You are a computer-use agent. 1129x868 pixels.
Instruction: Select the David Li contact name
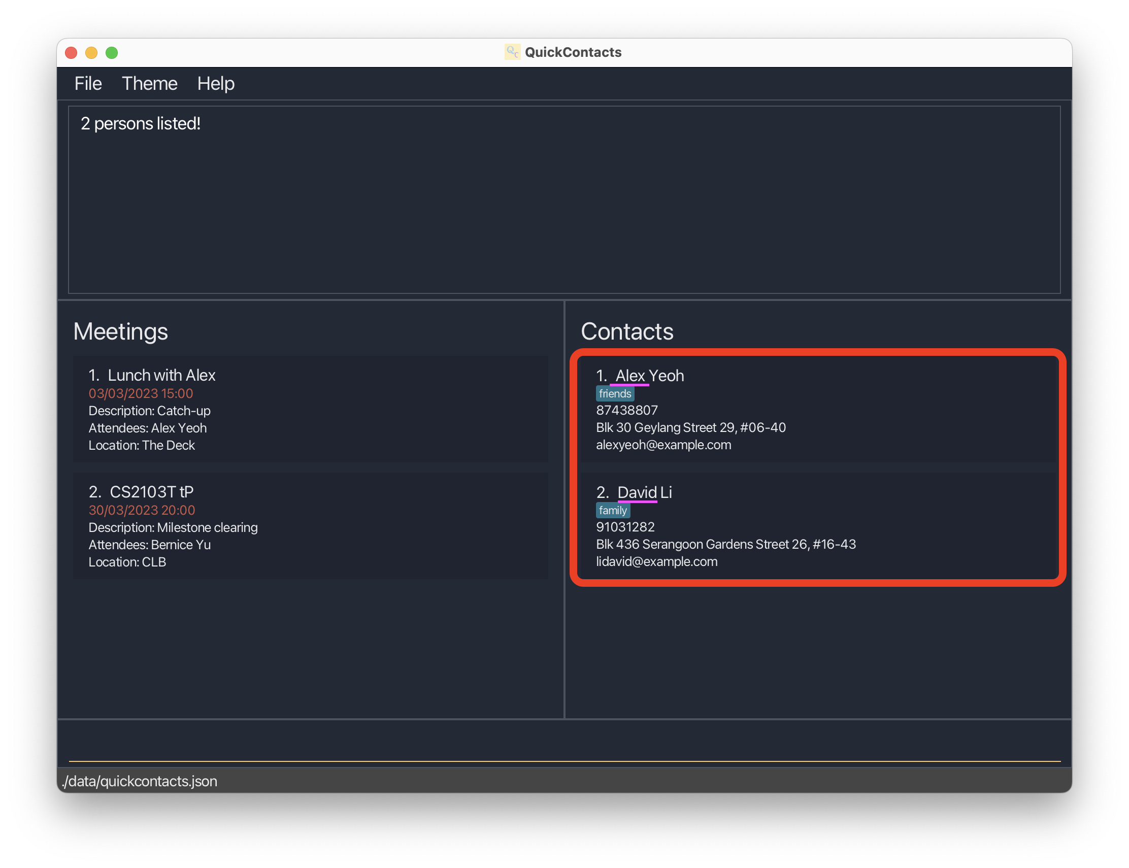(644, 492)
